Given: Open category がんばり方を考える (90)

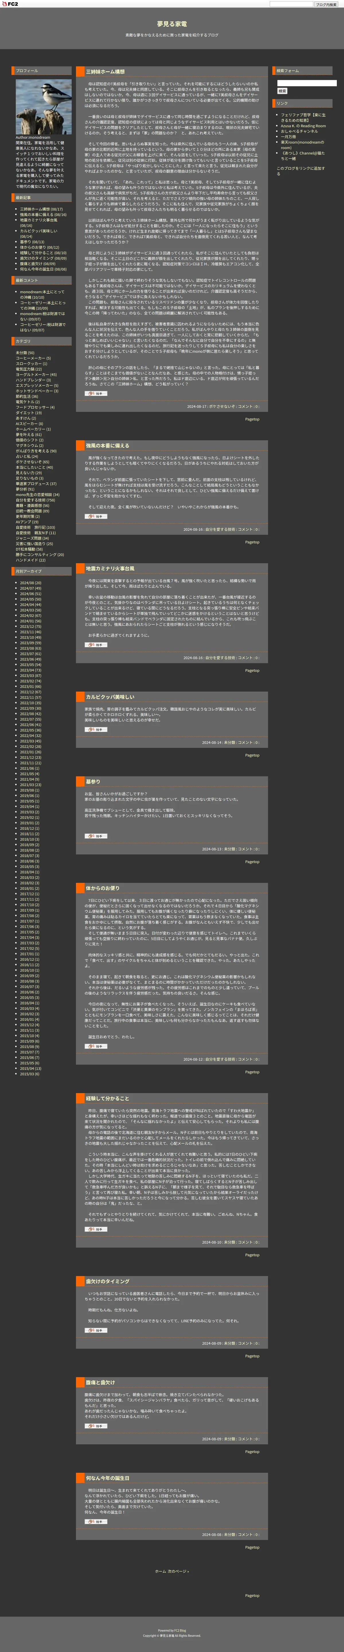Looking at the screenshot, I should (x=36, y=451).
